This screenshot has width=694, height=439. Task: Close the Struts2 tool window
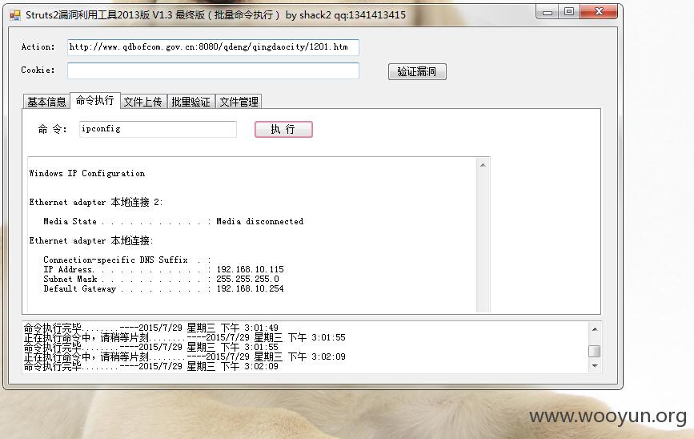tap(599, 12)
